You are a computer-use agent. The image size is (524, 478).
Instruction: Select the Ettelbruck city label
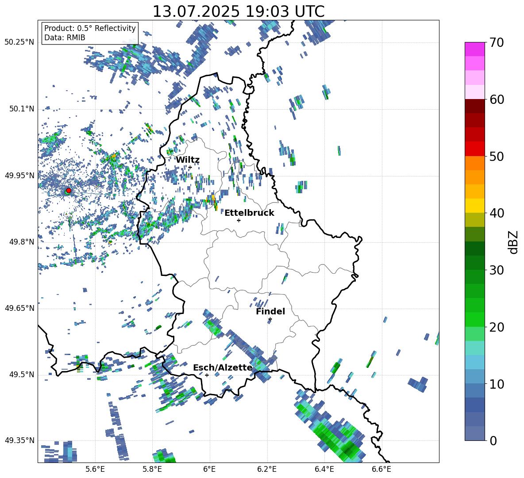pos(249,213)
